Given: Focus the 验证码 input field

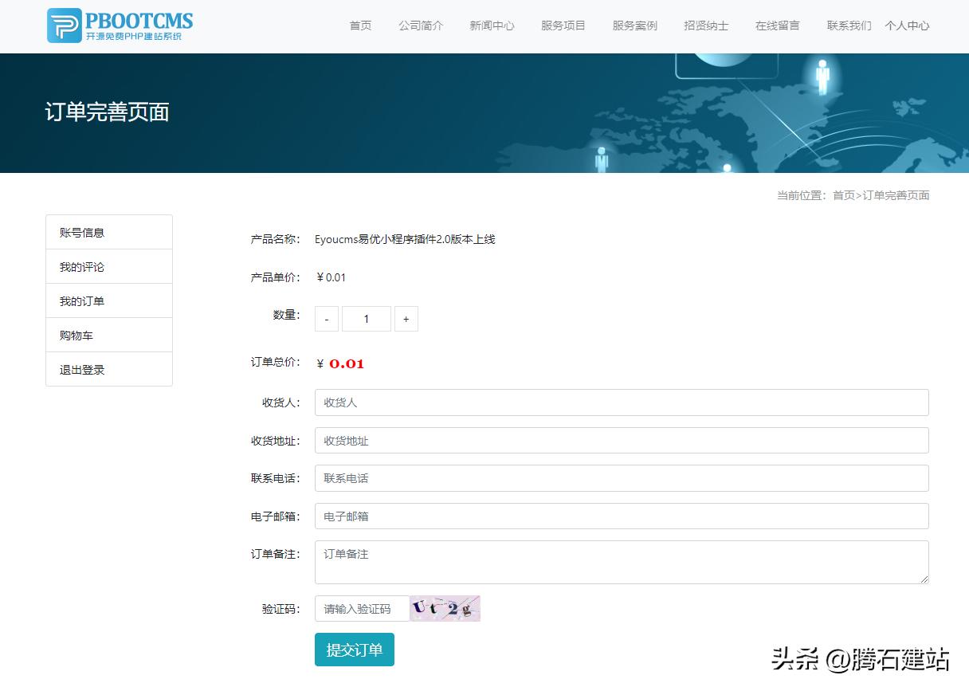Looking at the screenshot, I should (363, 609).
